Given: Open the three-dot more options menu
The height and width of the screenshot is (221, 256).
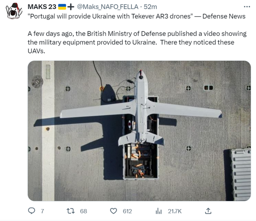Looking at the screenshot, I should click(247, 7).
